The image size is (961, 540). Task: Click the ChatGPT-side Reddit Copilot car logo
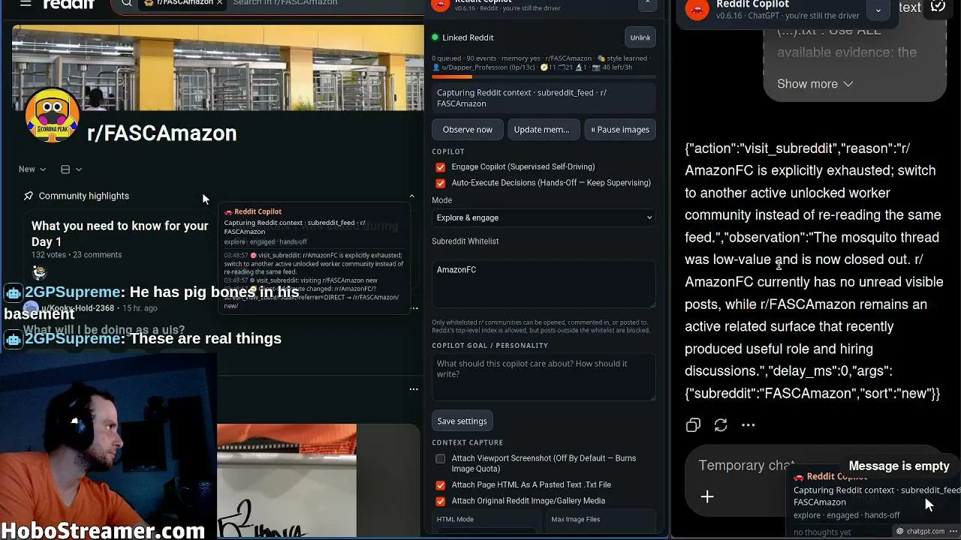697,9
